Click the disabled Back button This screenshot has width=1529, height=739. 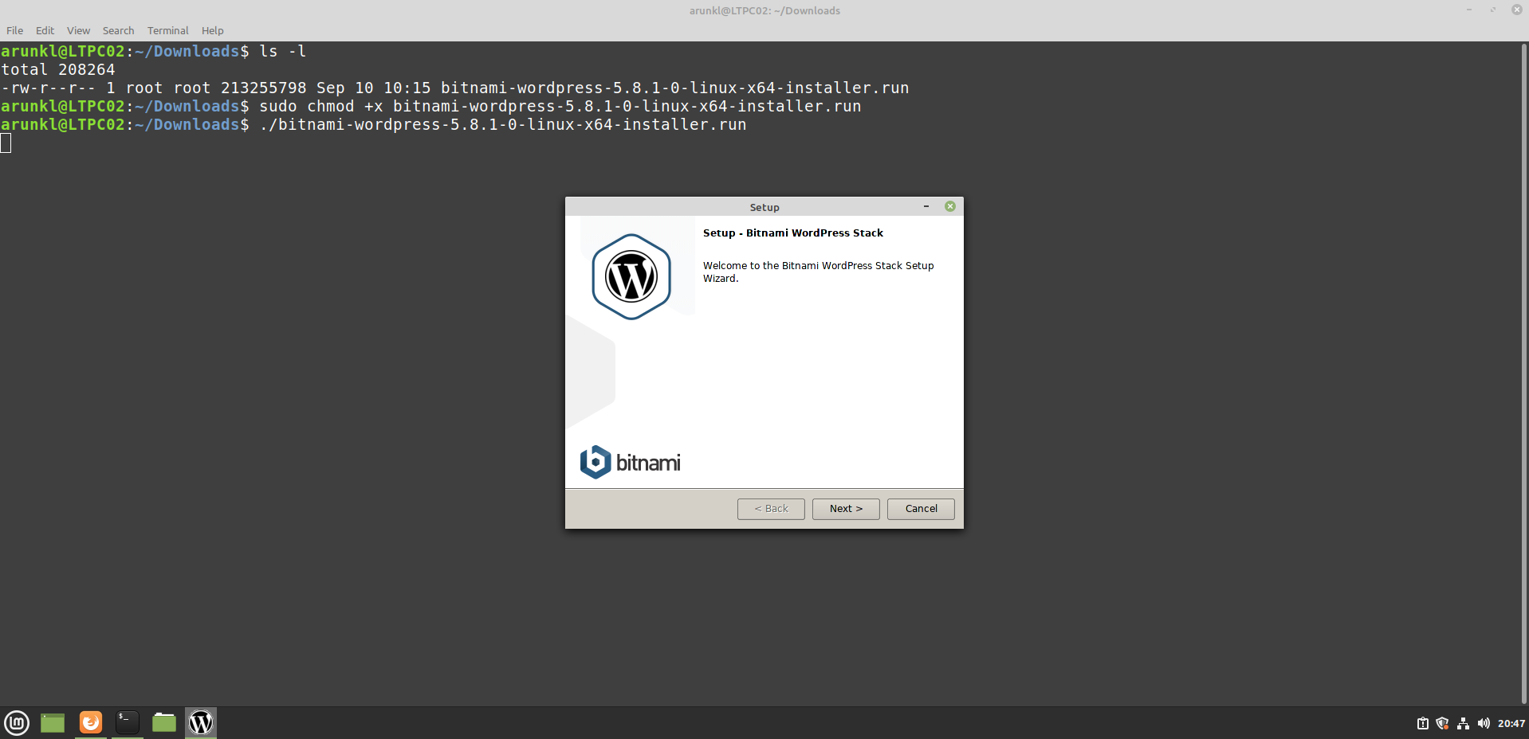771,509
